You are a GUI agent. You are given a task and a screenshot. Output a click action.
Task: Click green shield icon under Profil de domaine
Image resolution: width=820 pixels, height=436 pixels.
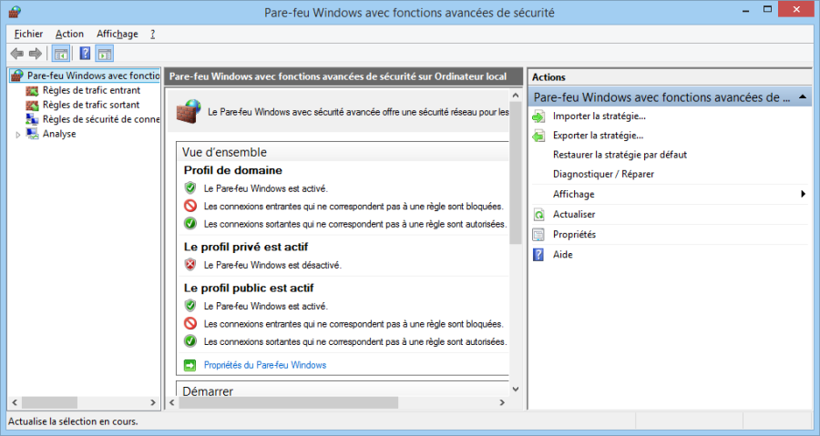click(x=190, y=188)
